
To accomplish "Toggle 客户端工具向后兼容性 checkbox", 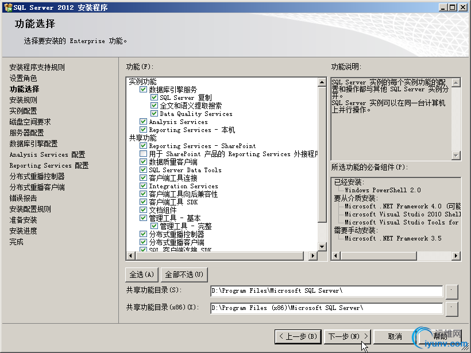I will (x=143, y=194).
